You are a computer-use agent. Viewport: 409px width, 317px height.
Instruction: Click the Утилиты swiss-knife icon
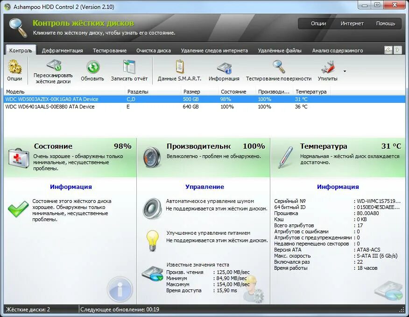[x=328, y=67]
